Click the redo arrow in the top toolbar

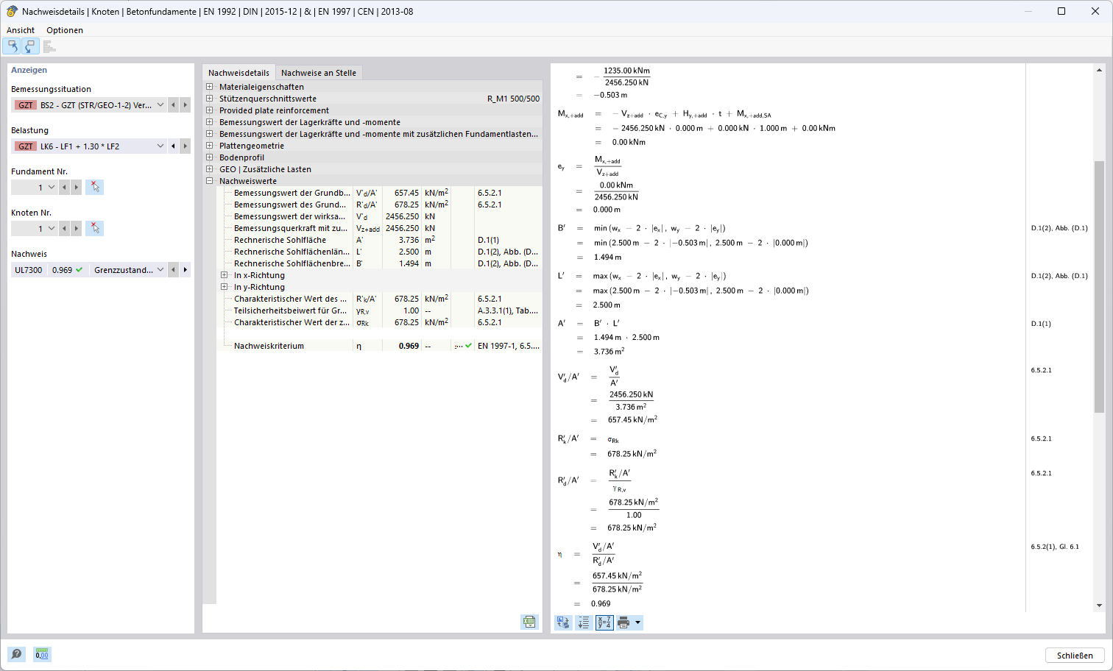click(30, 46)
